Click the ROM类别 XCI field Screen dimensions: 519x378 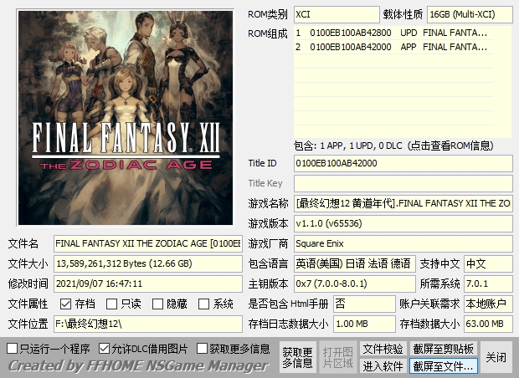click(337, 14)
